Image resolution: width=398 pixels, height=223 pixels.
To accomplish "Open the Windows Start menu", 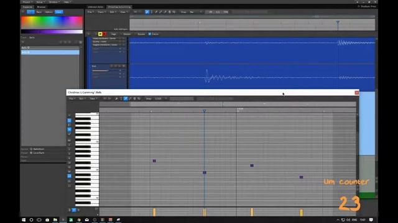I will 24,220.
